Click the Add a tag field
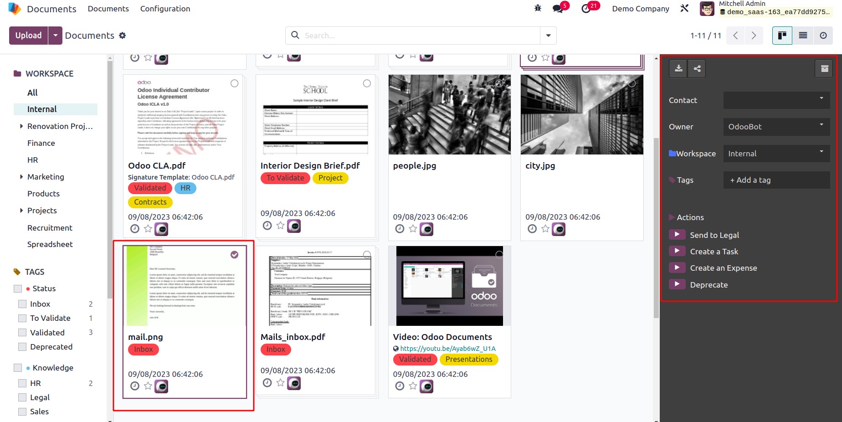 pos(776,180)
